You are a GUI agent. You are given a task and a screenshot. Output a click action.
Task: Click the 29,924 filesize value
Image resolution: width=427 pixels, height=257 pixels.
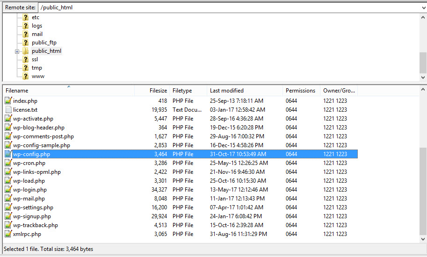tap(159, 216)
